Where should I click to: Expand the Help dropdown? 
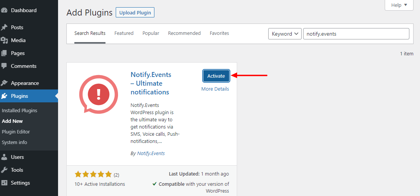coord(399,5)
